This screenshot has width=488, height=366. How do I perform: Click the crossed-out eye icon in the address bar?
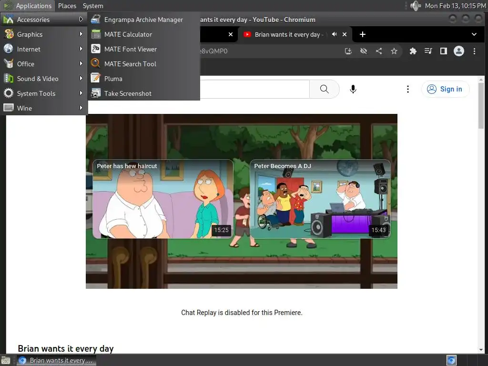coord(364,51)
